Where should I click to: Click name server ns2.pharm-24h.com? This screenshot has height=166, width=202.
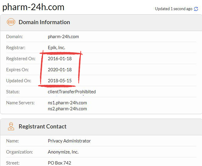click(67, 109)
